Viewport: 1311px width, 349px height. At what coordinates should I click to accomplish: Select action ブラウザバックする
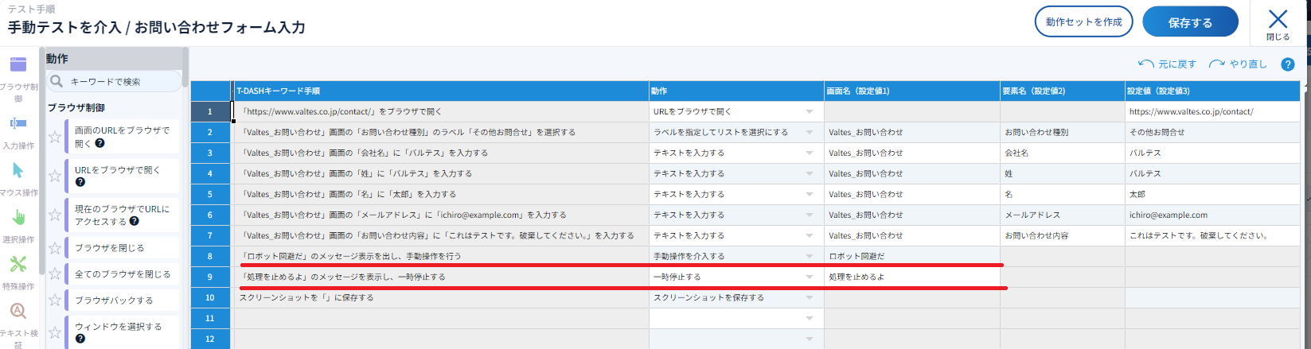tap(122, 301)
